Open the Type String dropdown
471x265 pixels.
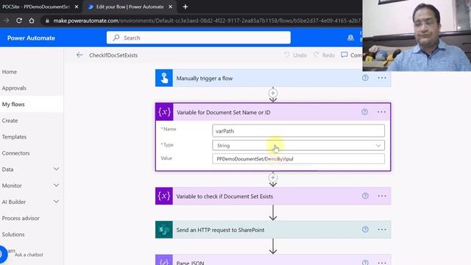[298, 146]
